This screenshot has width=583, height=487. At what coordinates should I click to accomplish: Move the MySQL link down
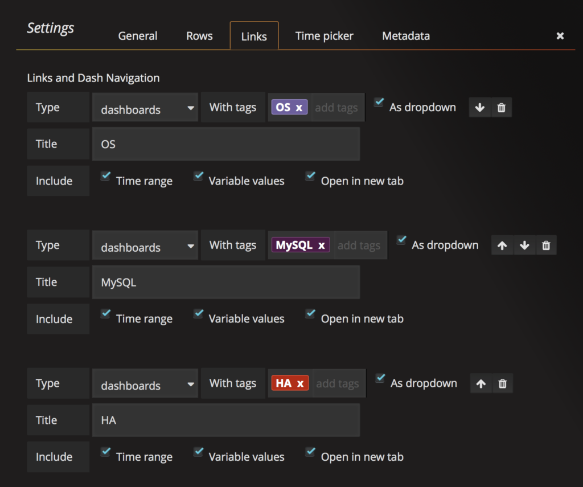[524, 245]
